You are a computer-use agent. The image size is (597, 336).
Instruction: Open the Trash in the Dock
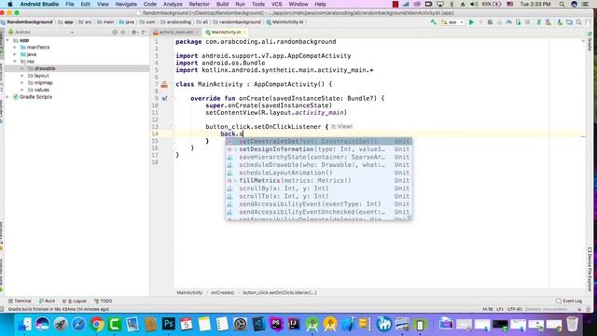pos(572,324)
